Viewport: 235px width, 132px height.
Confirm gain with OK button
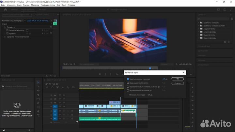178,79
